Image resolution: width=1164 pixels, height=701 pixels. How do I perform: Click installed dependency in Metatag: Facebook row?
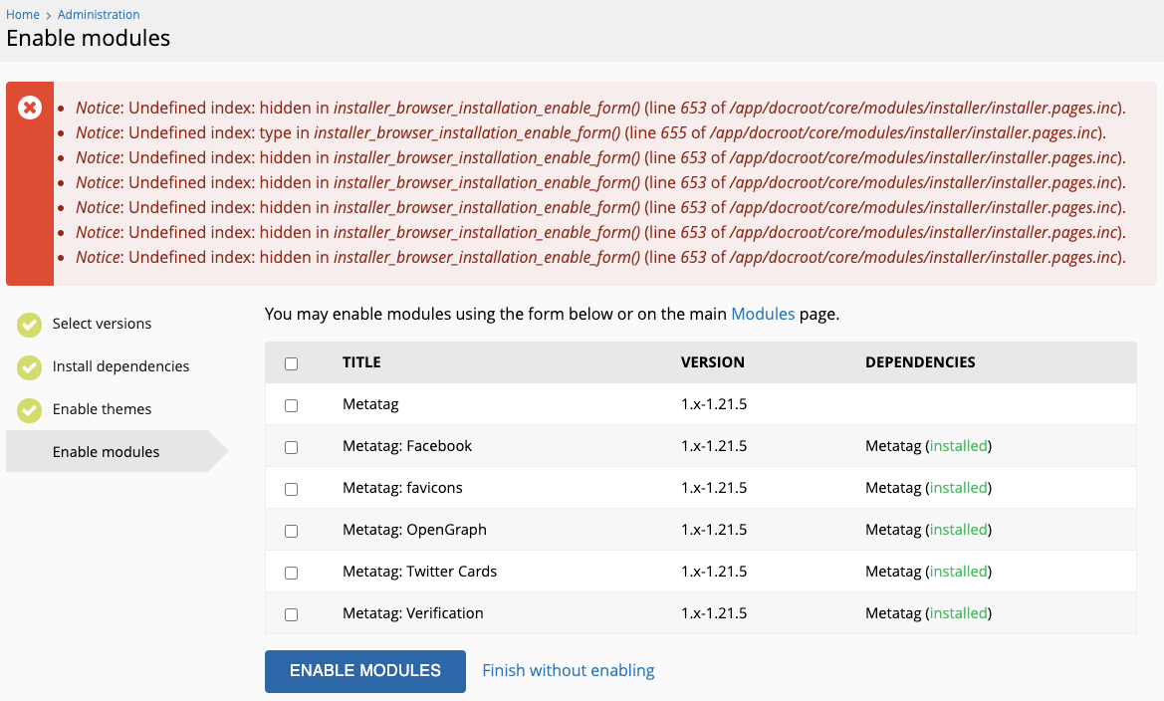[x=959, y=446]
